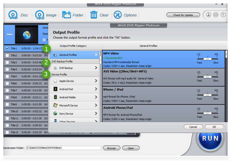Viewport: 231px width, 163px height.
Task: Select DVD Backup category label
Action: pos(66,68)
